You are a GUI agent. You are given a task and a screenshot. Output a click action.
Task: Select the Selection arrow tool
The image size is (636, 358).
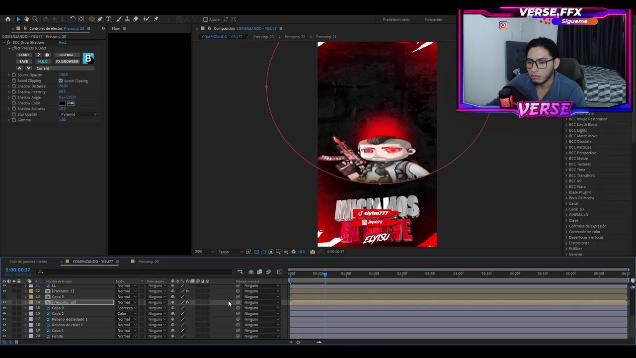pos(18,19)
